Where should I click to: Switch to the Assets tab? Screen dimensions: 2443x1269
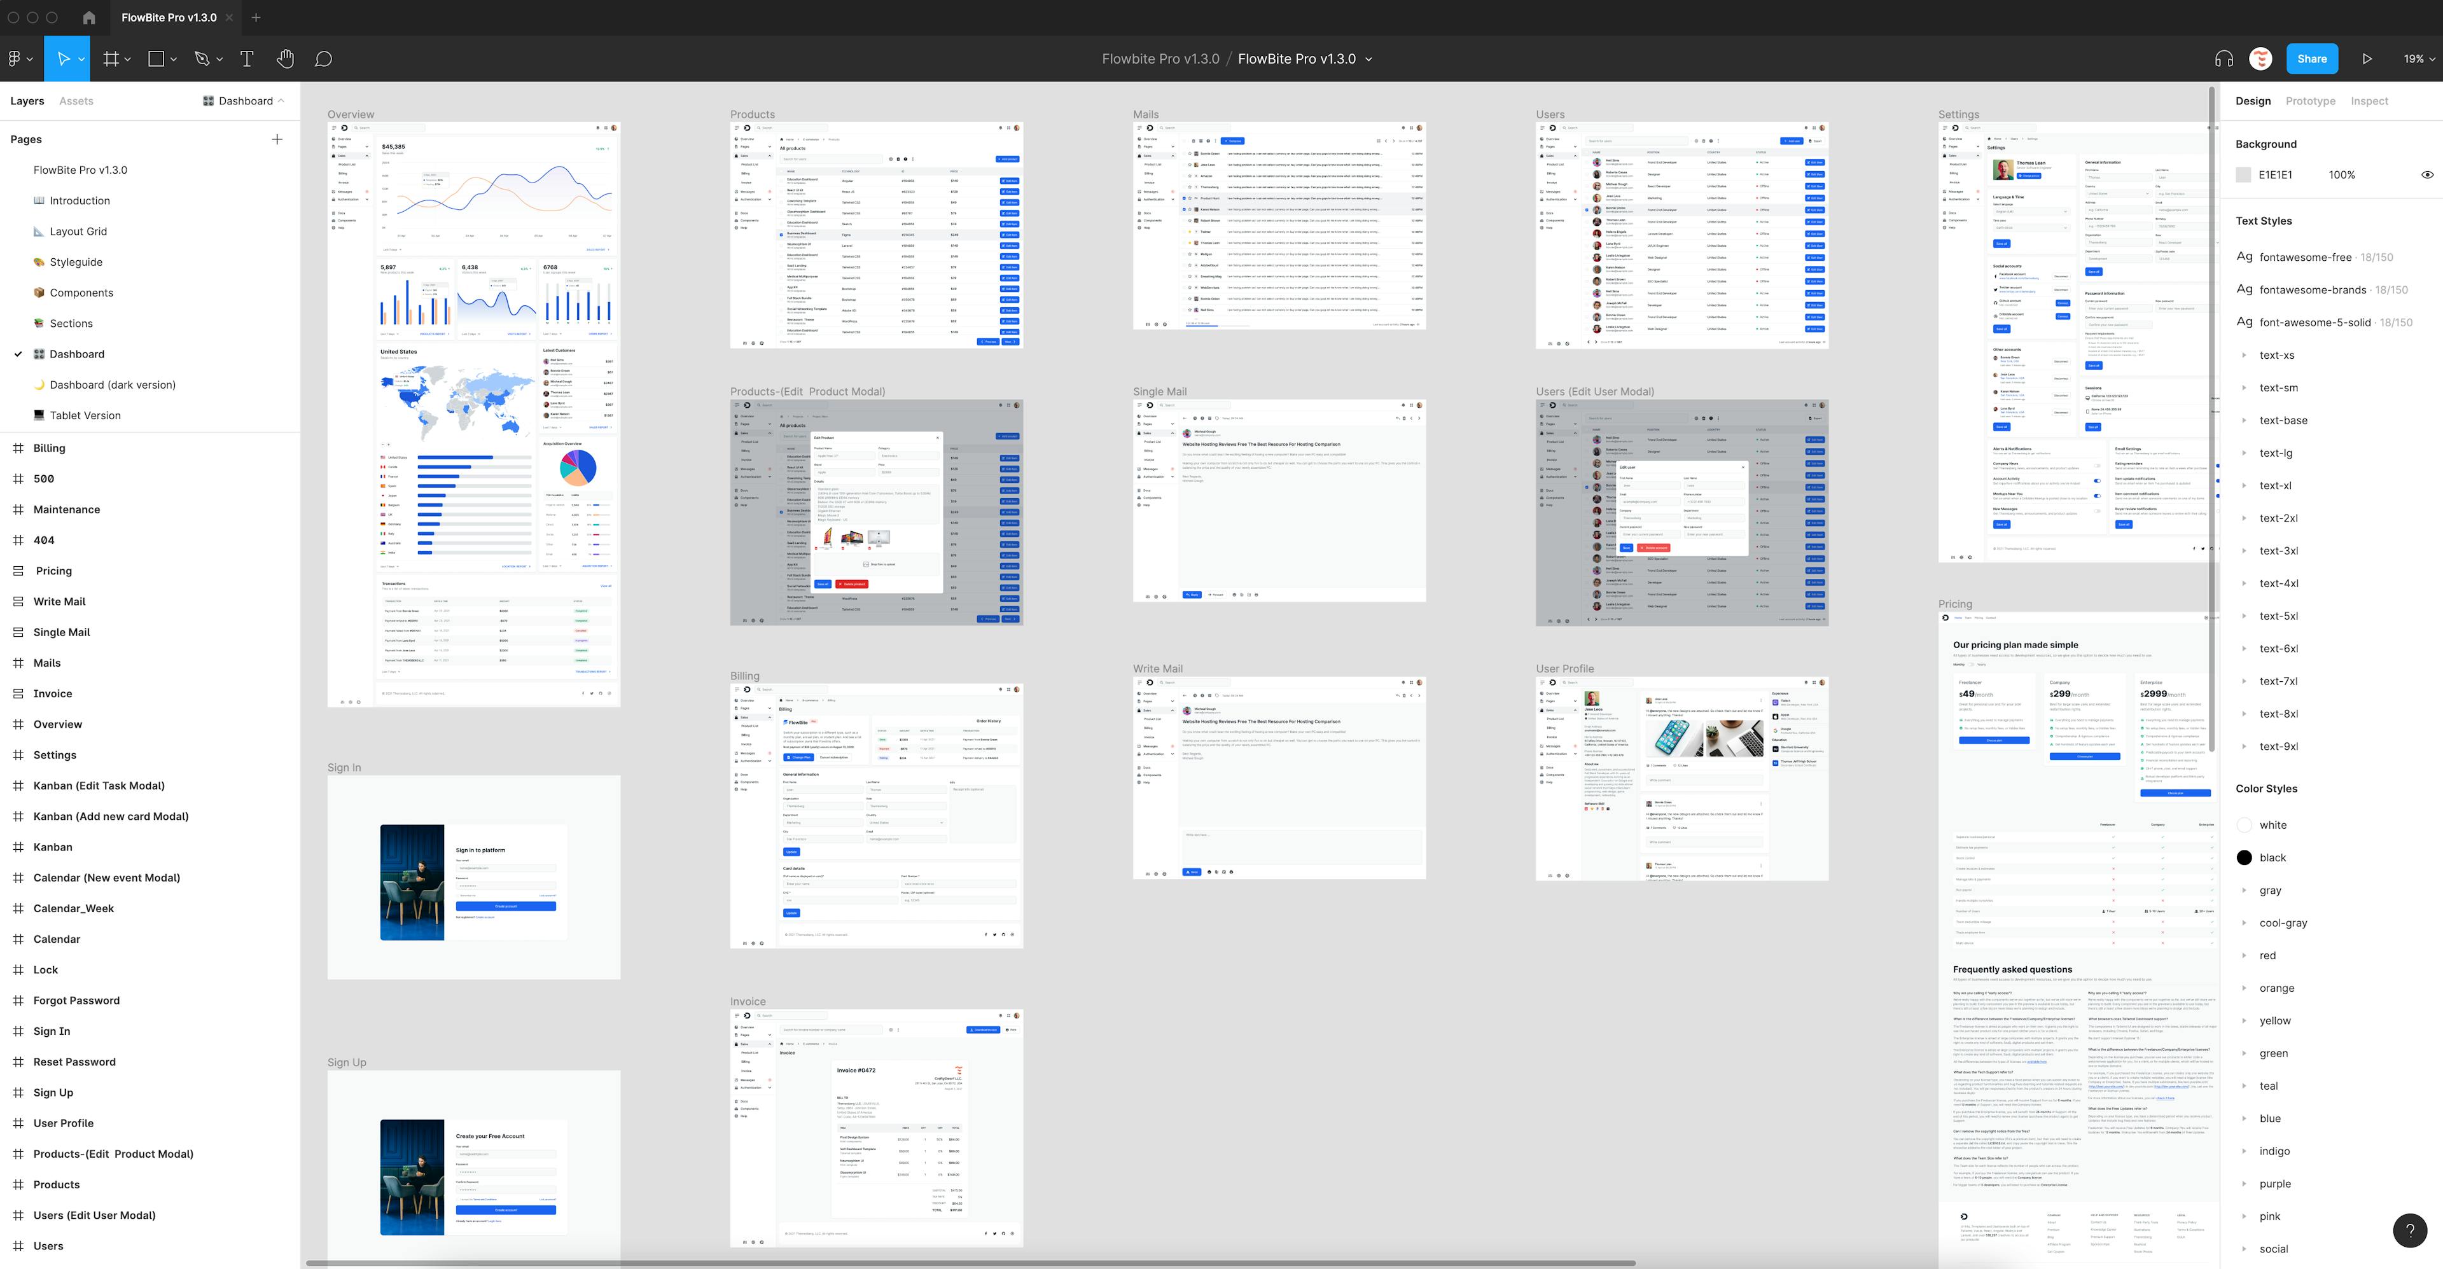(76, 102)
